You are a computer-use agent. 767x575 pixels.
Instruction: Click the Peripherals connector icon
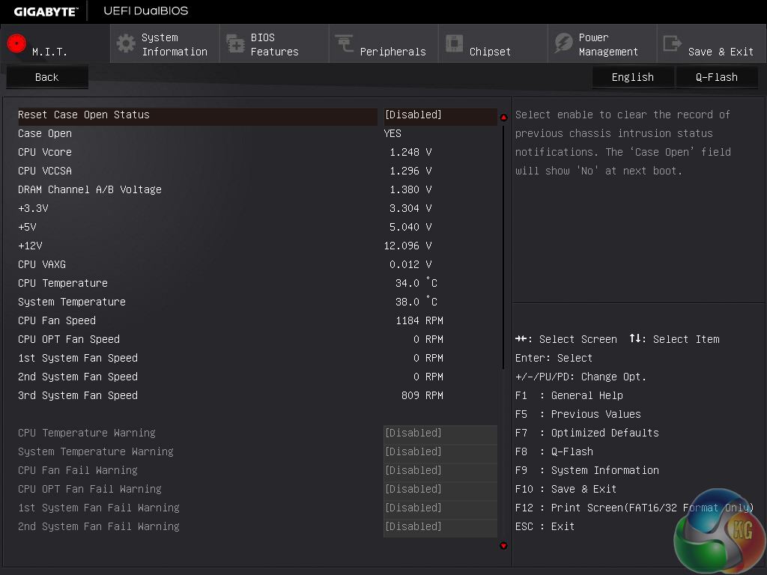pyautogui.click(x=345, y=43)
